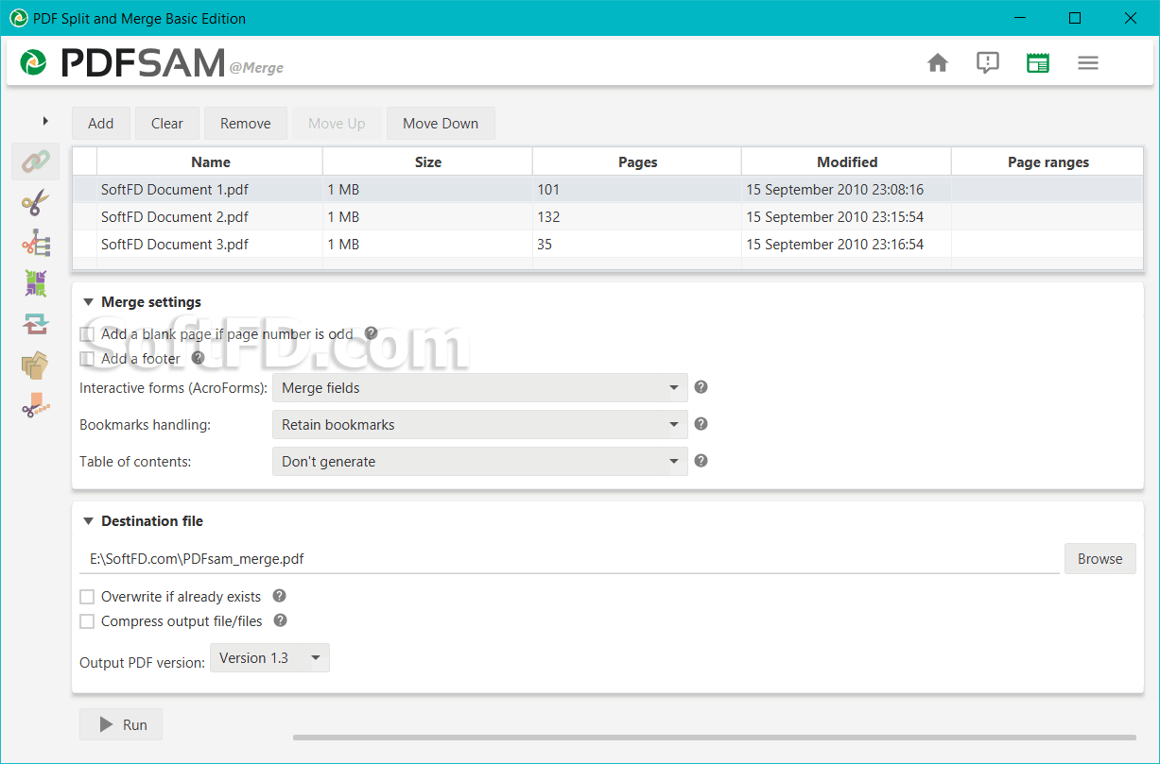Open the Interactive forms Merge fields dropdown

tap(479, 388)
